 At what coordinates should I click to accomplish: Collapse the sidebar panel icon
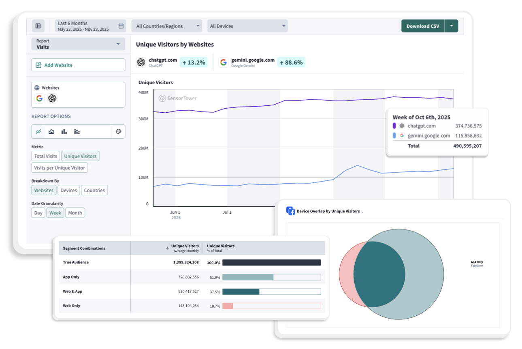click(x=38, y=26)
